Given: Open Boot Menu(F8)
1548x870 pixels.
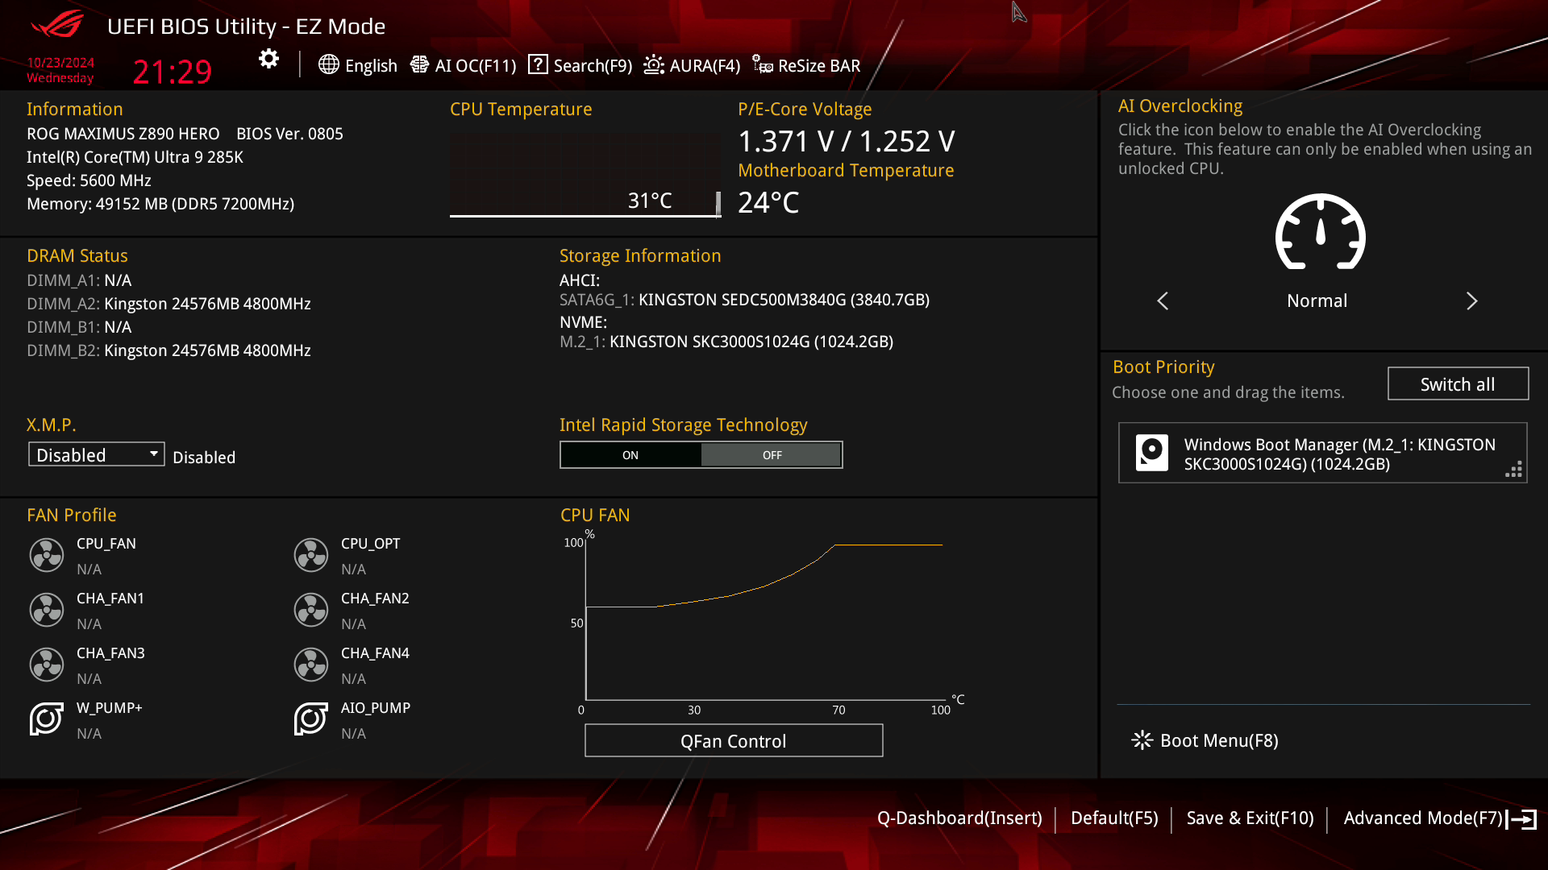Looking at the screenshot, I should coord(1205,740).
